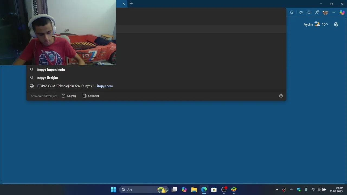The height and width of the screenshot is (195, 347).
Task: Open address bar suggestion settings gear
Action: [281, 96]
